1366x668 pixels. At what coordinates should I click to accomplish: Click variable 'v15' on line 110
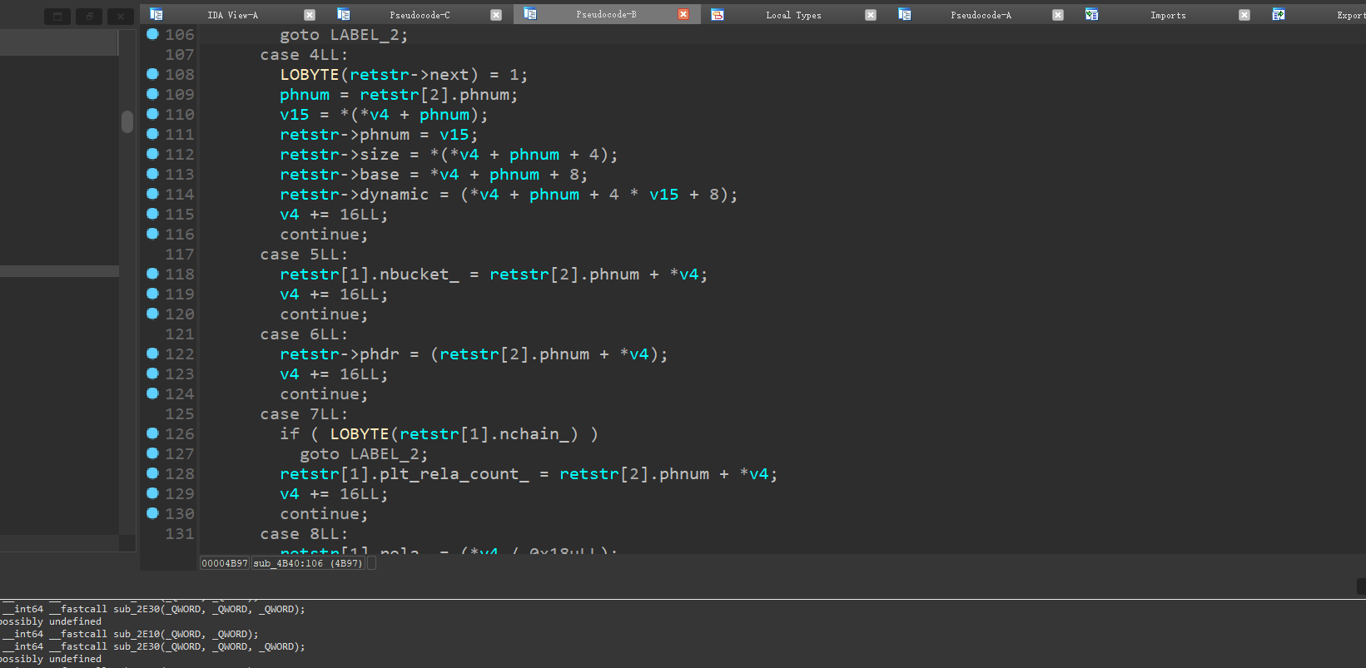pyautogui.click(x=295, y=115)
